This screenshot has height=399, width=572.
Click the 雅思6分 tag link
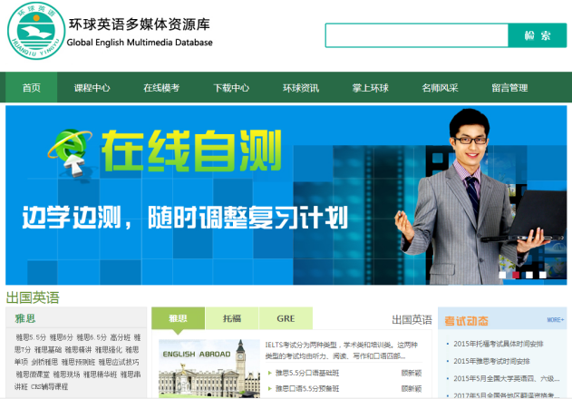(x=62, y=337)
